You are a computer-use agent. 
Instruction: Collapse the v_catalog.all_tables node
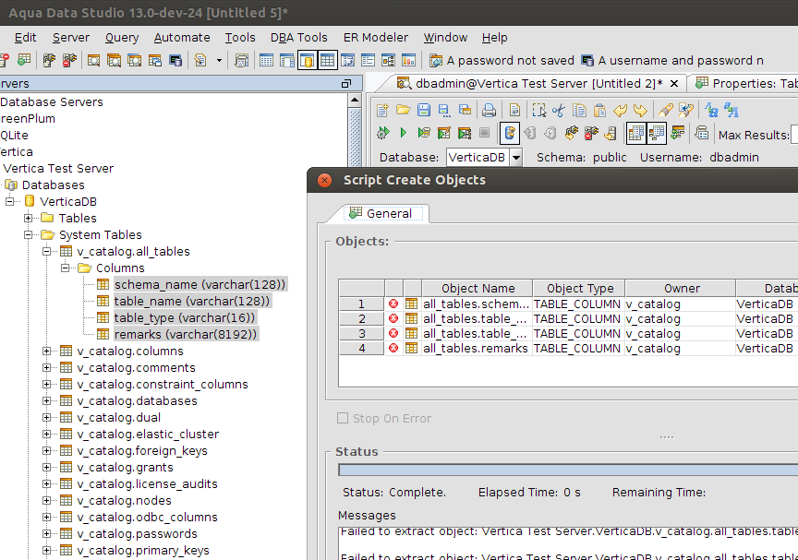click(47, 252)
